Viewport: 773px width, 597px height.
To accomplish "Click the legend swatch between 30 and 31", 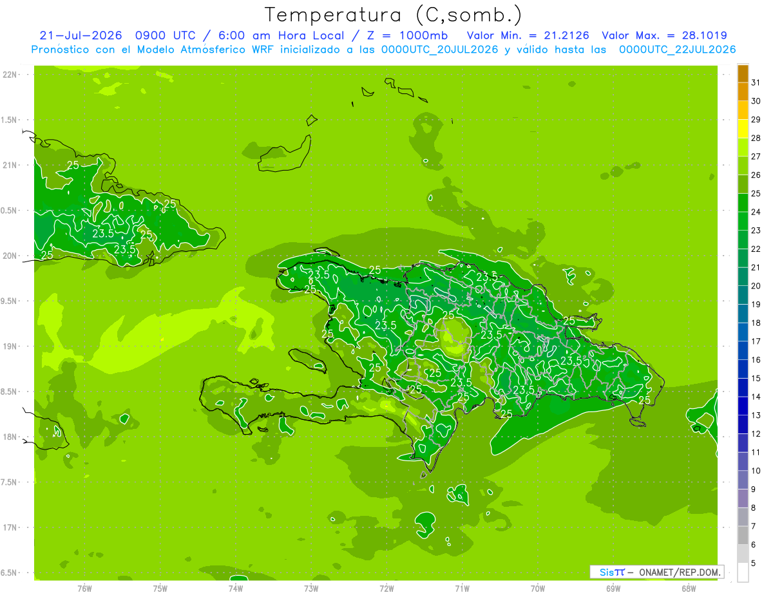I will [x=743, y=92].
